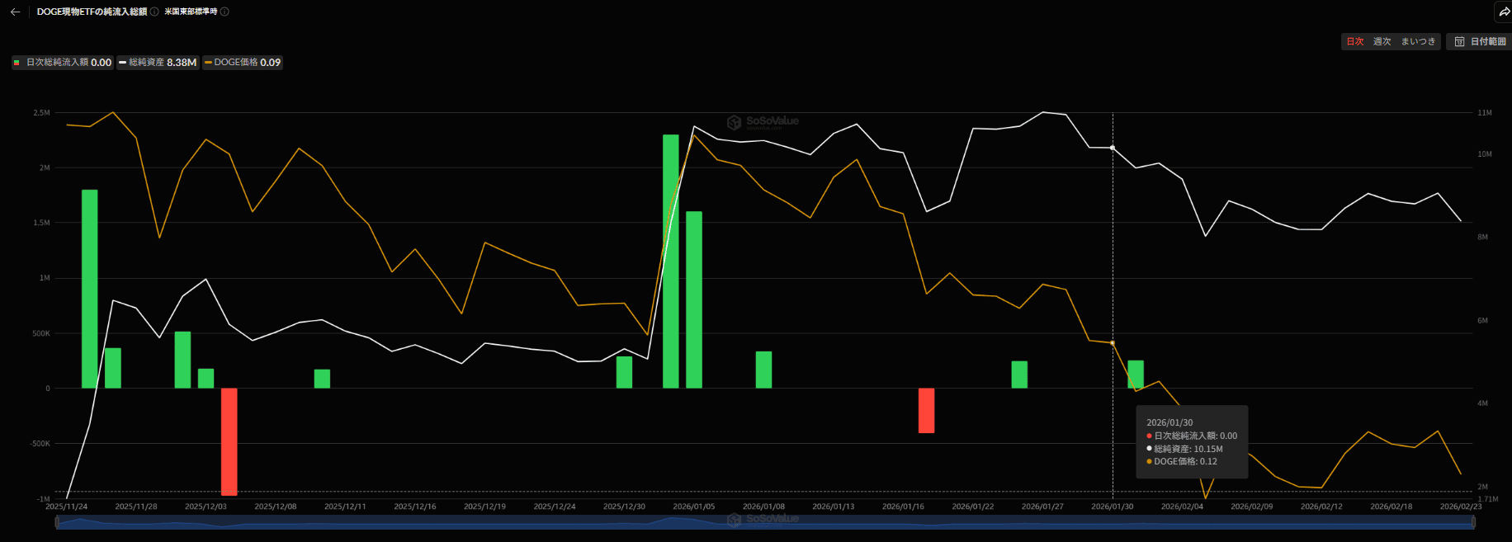Viewport: 1512px width, 542px height.
Task: Click the first green bar at 2025/11/24
Action: coord(89,289)
